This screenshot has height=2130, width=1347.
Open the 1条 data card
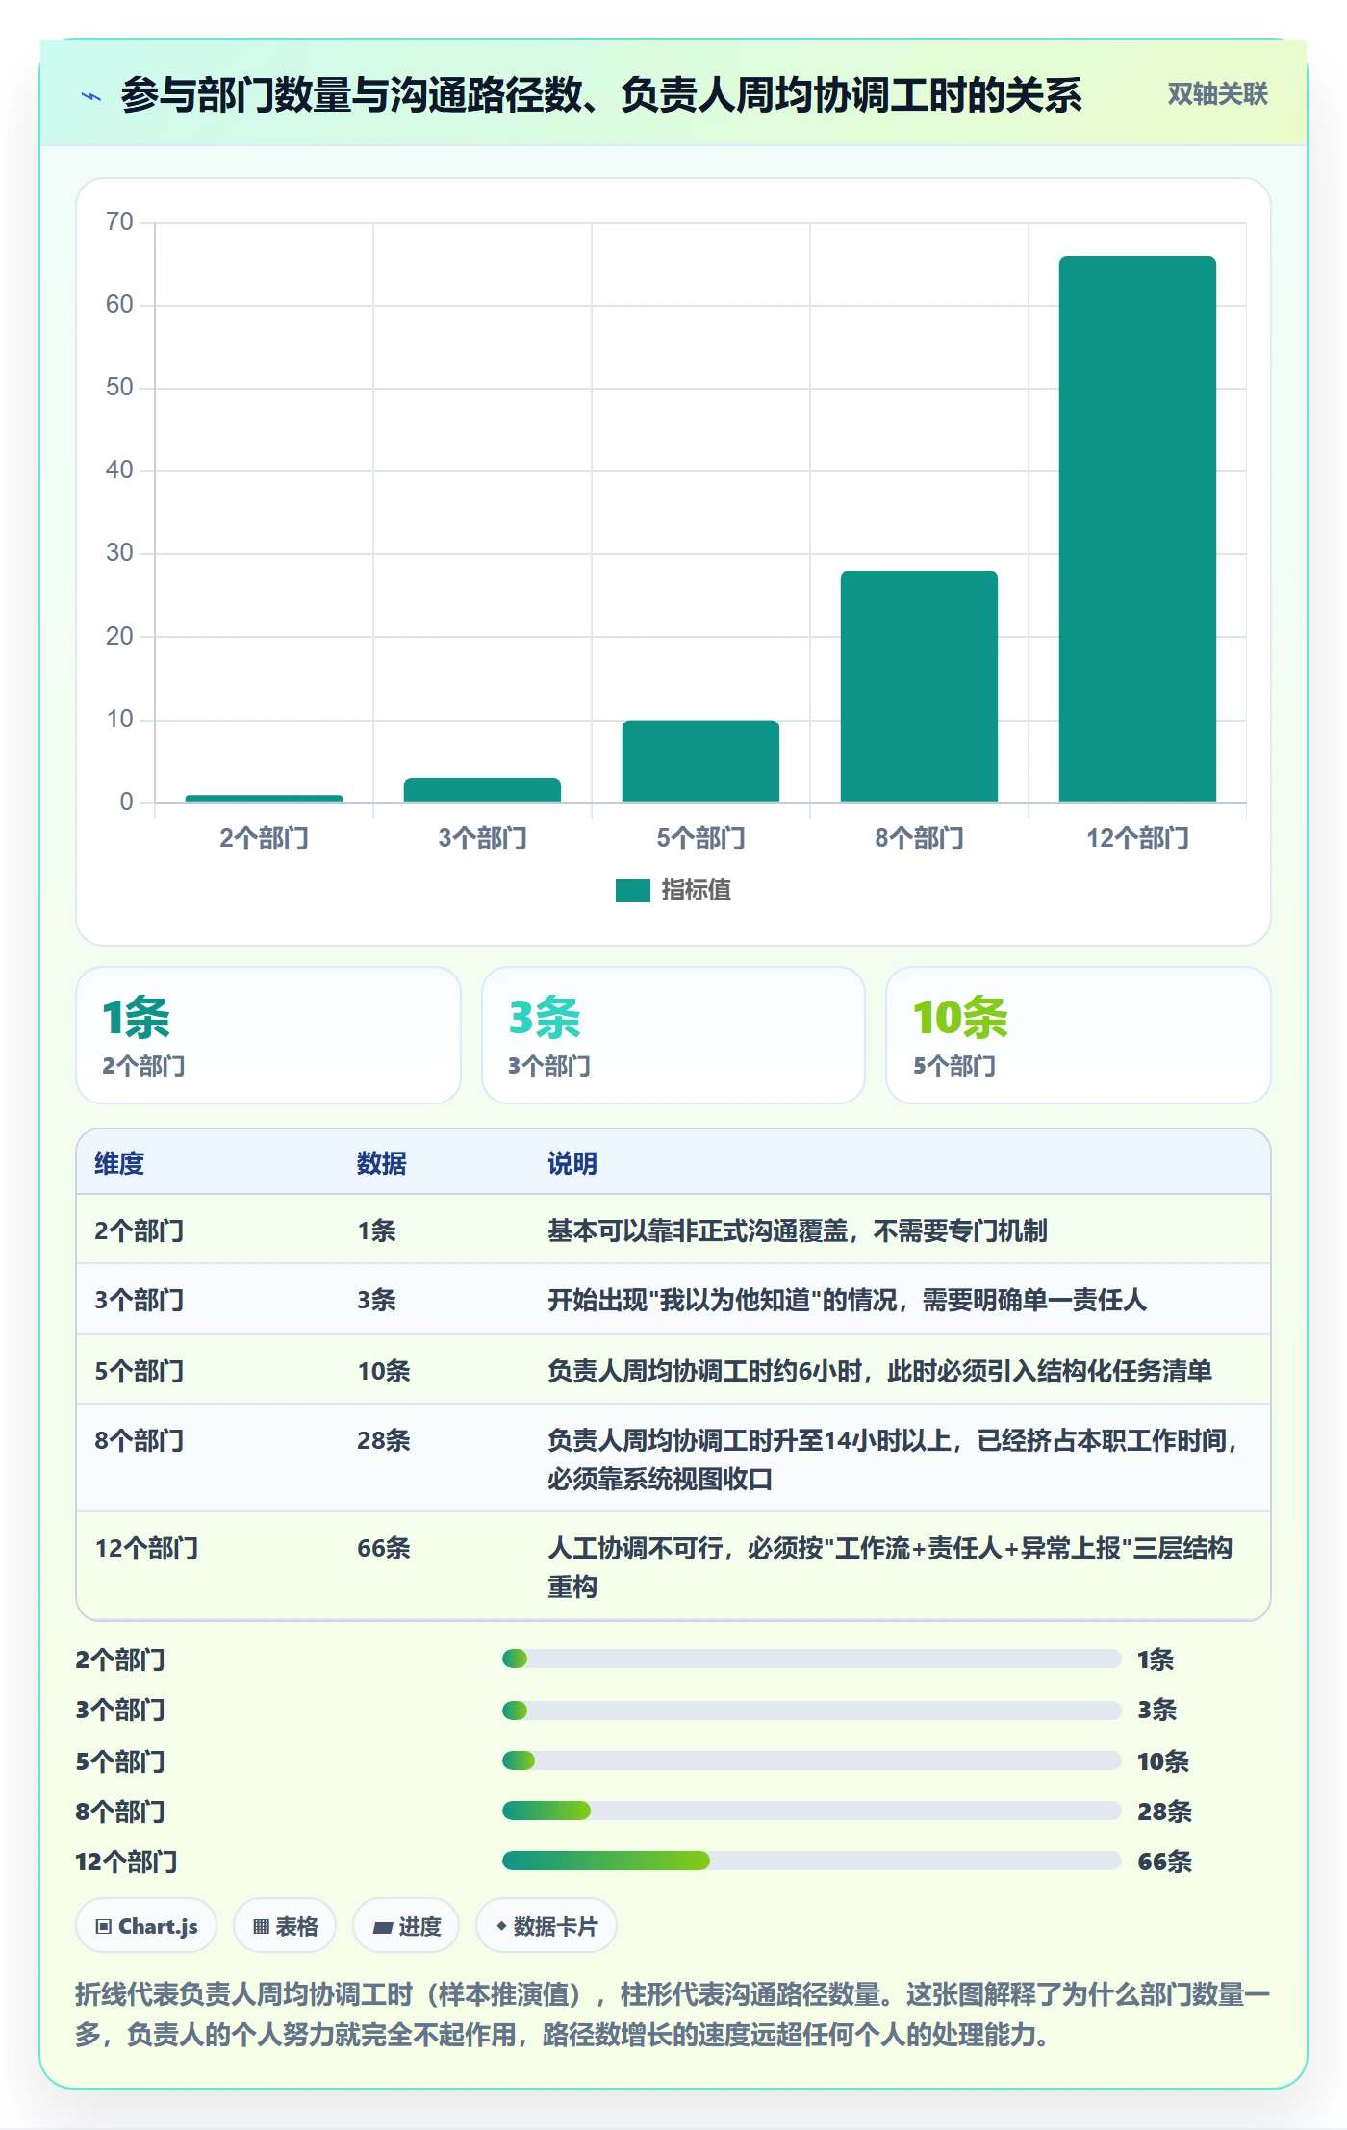point(268,1035)
